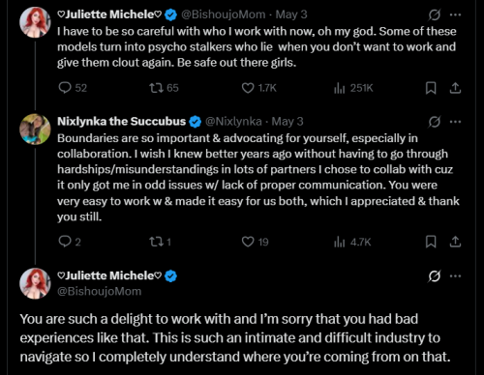View analytics showing 251K views
Screen dimensions: 484x375
(353, 88)
